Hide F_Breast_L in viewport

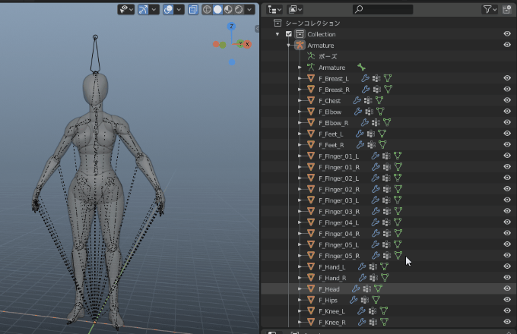pos(507,78)
